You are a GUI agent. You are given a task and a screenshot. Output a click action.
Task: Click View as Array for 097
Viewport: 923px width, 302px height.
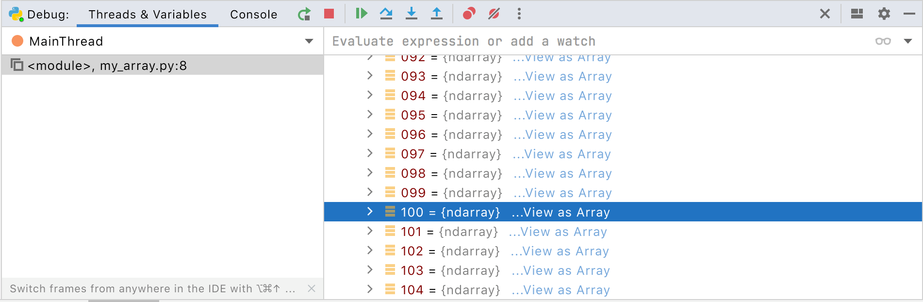(x=561, y=154)
